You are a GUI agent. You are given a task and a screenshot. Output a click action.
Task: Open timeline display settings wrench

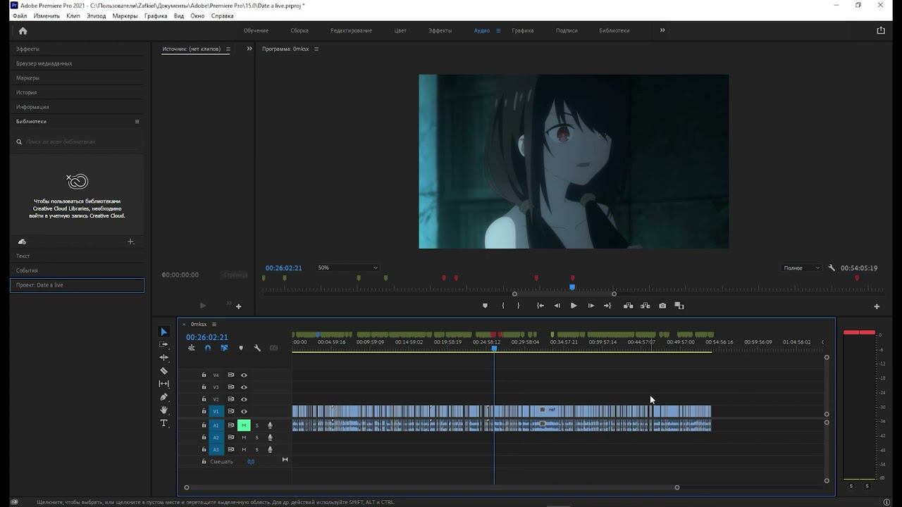[257, 348]
